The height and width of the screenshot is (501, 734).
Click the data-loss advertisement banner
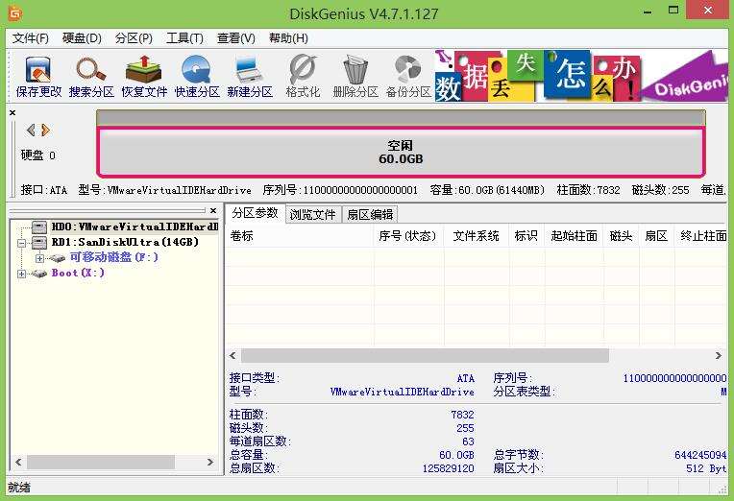click(581, 75)
